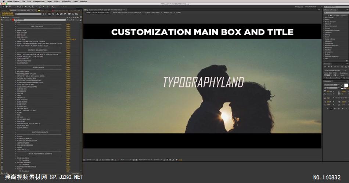Viewport: 349px width, 183px height.
Task: Reset the RECTANGLE BOX effect
Action: (68, 72)
